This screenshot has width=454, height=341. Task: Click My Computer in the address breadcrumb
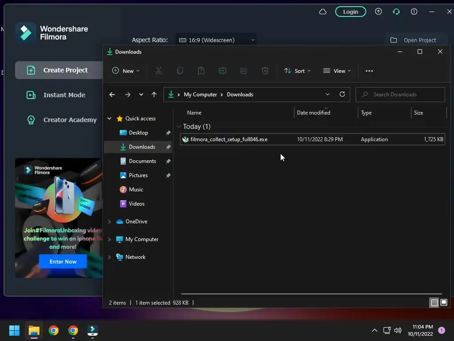point(200,95)
